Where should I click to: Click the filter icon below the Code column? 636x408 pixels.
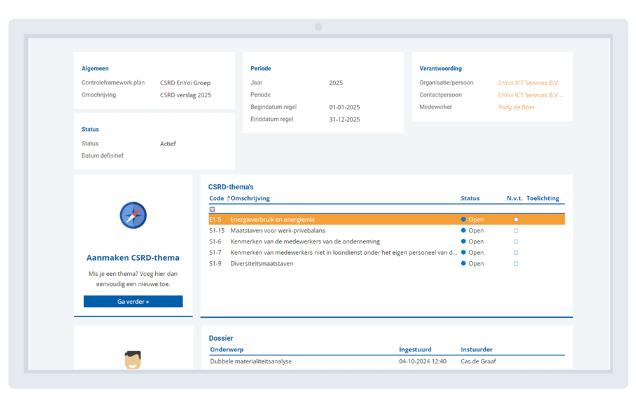tap(212, 209)
